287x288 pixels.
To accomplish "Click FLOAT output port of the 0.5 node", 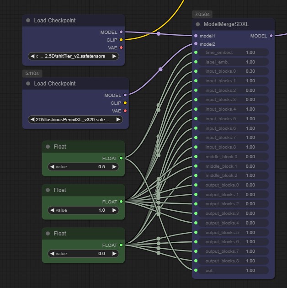I will 121,158.
